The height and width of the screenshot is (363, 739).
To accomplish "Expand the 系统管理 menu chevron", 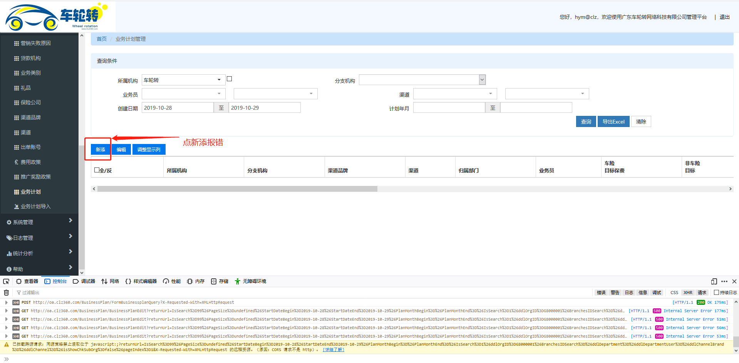I will (70, 221).
